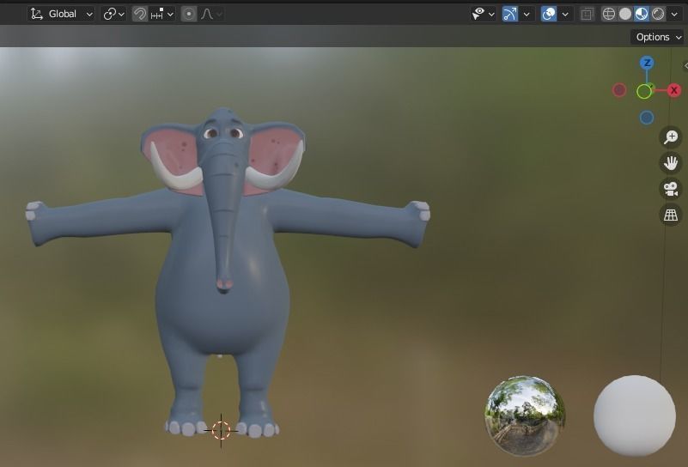Click the white material preview sphere
Image resolution: width=688 pixels, height=467 pixels.
tap(635, 415)
